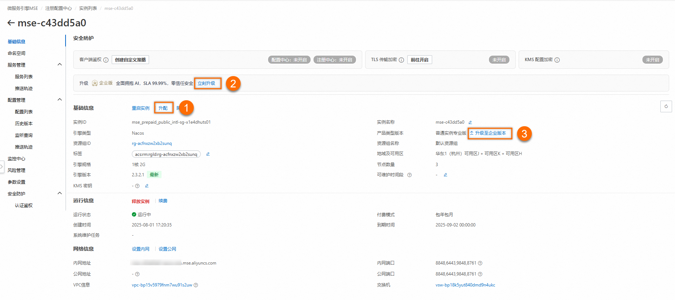This screenshot has width=675, height=300.
Task: Click 升级至企业版本 link
Action: pos(488,133)
